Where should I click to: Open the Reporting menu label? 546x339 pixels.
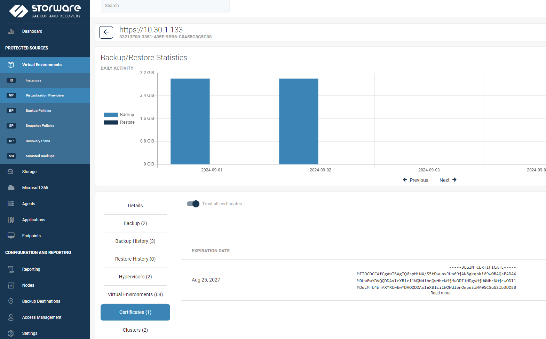point(31,269)
